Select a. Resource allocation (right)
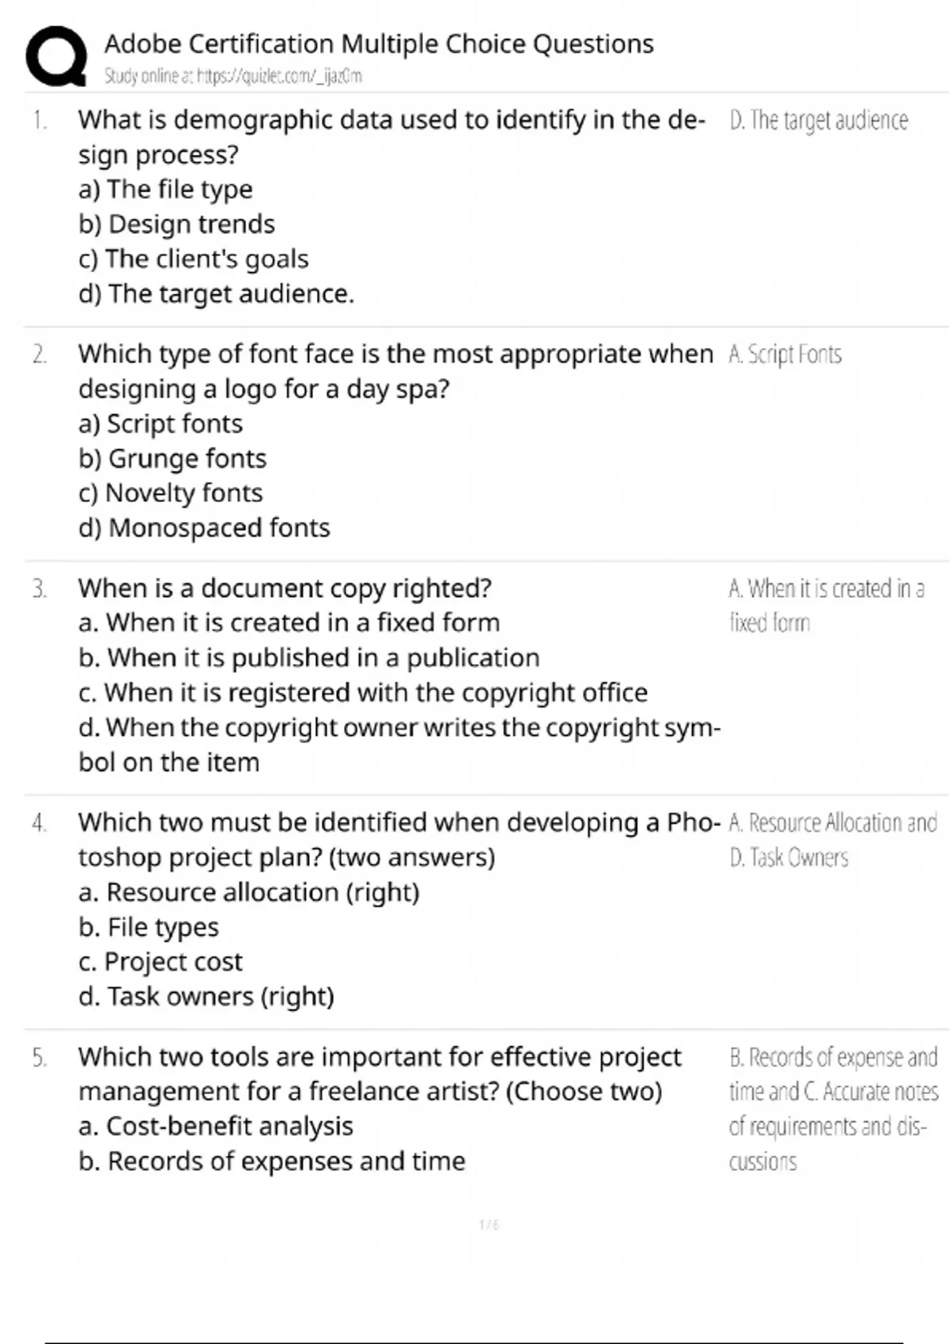The image size is (949, 1344). coord(248,893)
